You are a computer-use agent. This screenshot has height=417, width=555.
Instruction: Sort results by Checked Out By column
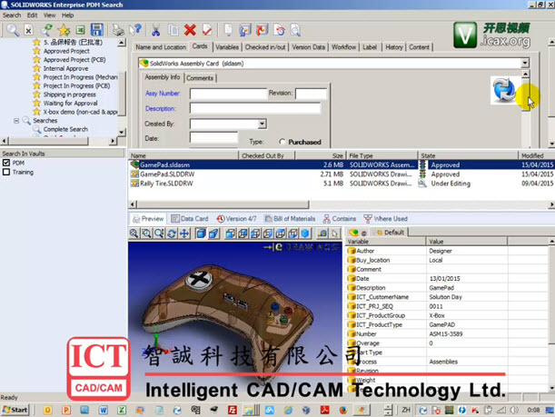point(267,155)
